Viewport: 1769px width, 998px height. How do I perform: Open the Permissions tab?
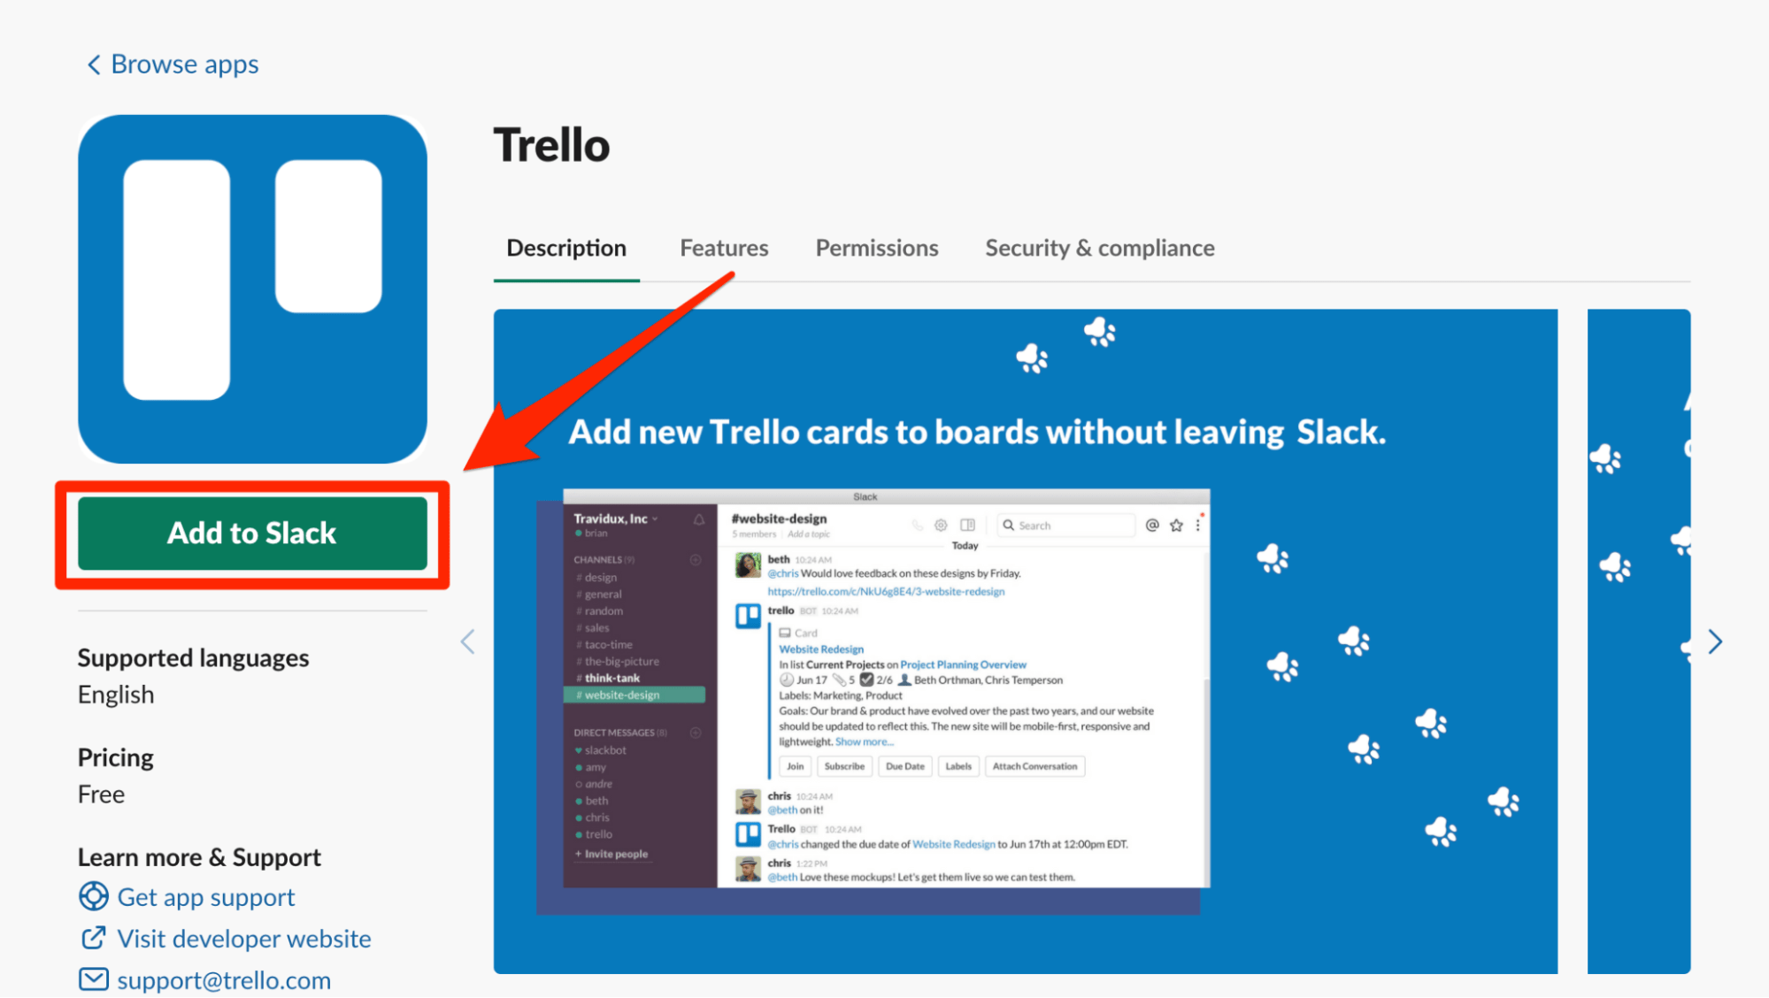875,248
